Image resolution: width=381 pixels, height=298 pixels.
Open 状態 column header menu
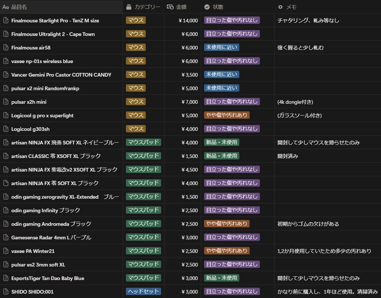coord(237,7)
